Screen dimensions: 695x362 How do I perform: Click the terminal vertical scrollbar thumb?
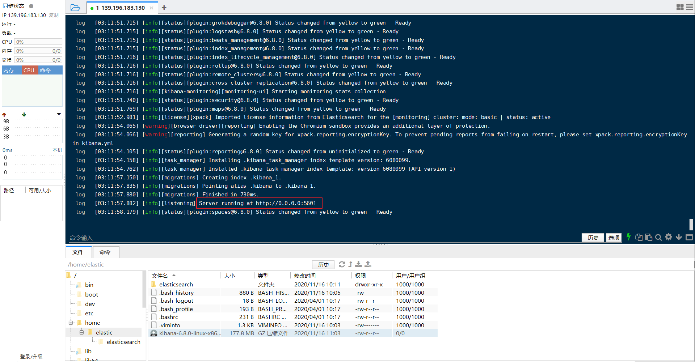(691, 225)
